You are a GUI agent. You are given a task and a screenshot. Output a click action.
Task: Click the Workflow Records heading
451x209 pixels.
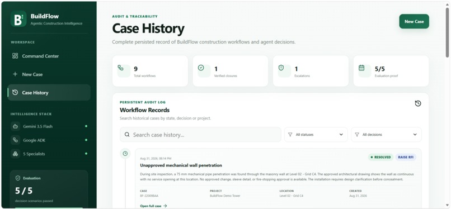(145, 110)
